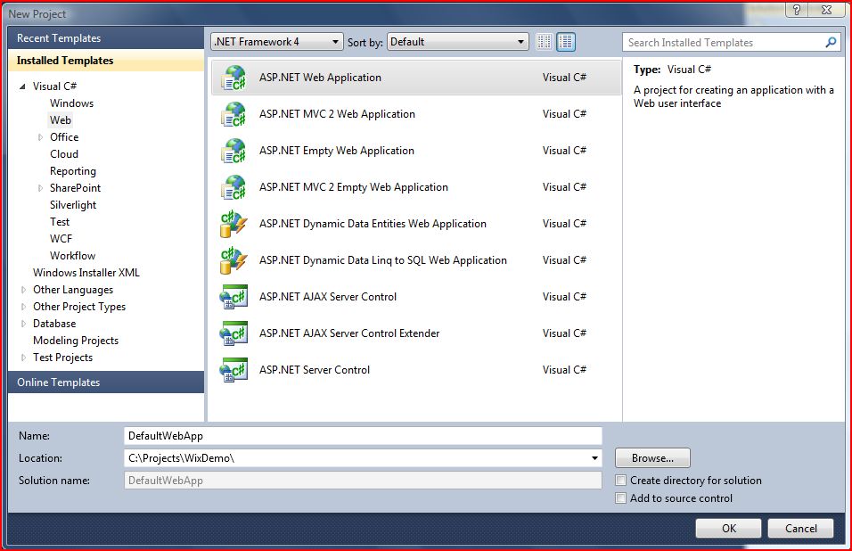Open the dialog help question mark button

797,10
